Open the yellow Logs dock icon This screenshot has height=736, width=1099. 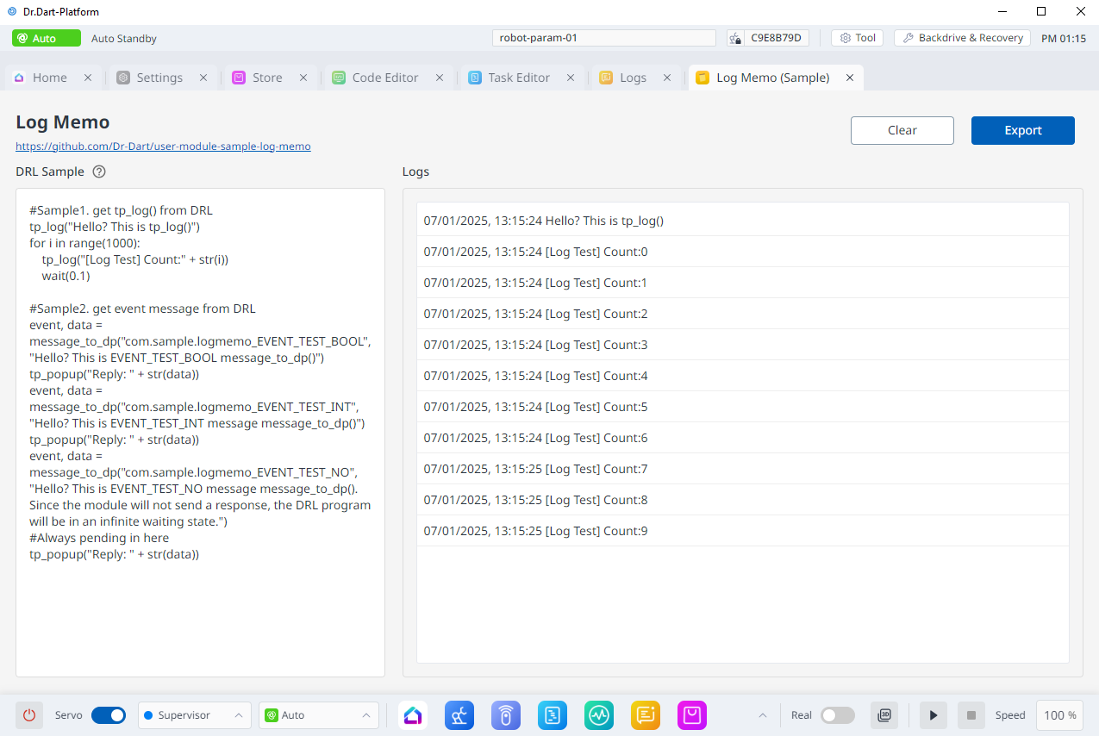tap(646, 715)
